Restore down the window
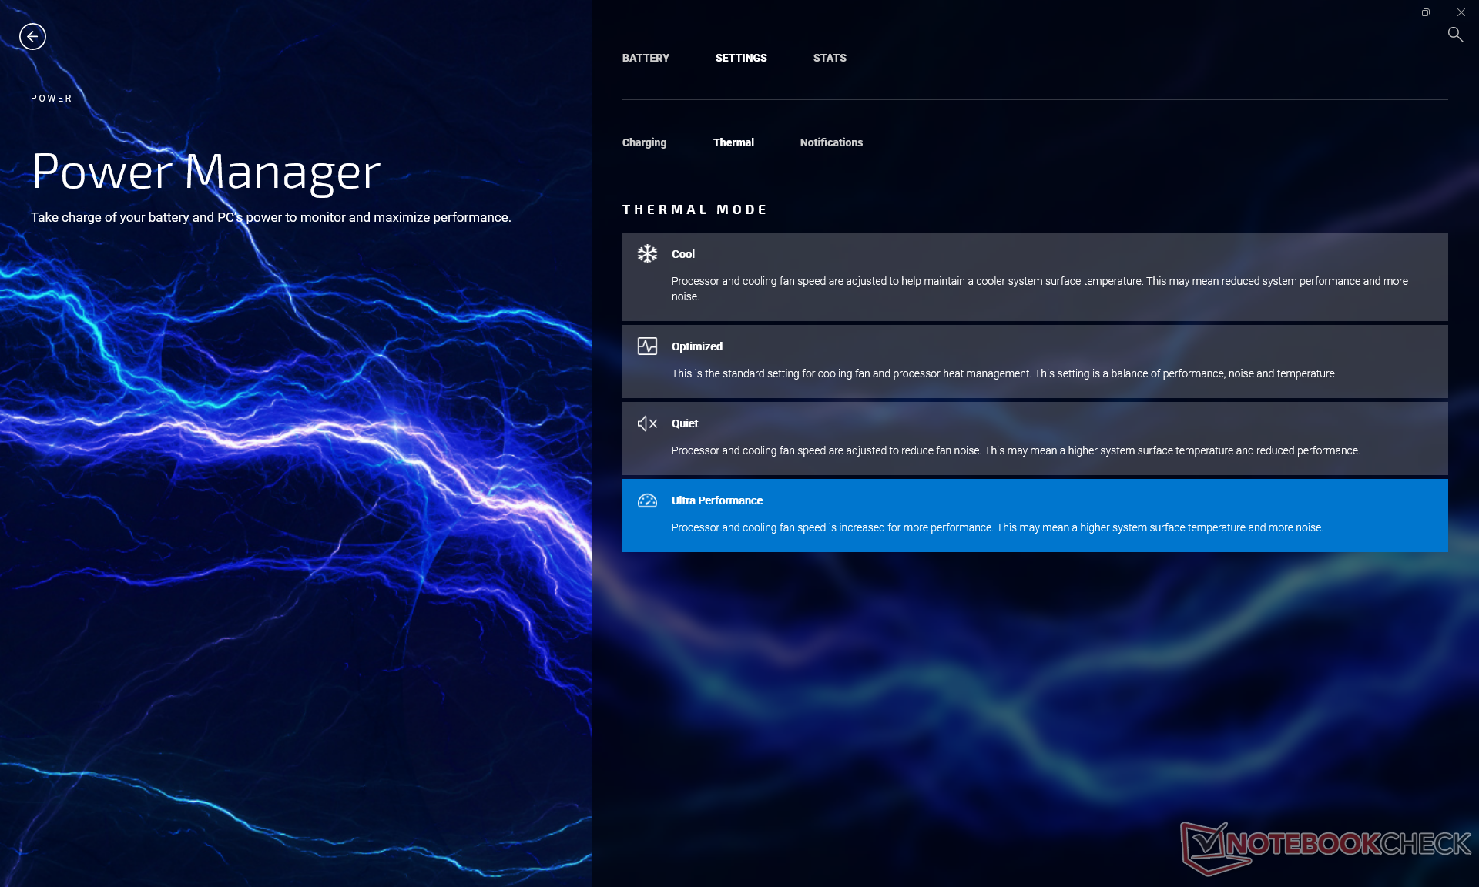The height and width of the screenshot is (887, 1479). coord(1426,12)
